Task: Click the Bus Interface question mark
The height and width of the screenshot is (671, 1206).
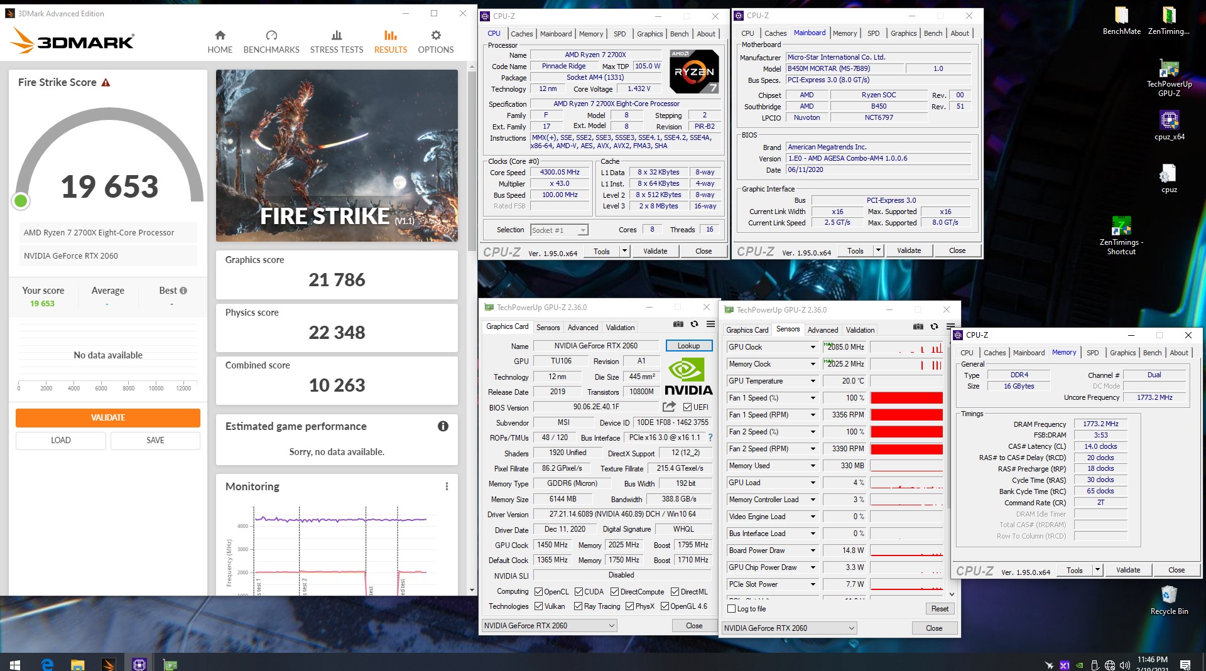Action: (710, 437)
